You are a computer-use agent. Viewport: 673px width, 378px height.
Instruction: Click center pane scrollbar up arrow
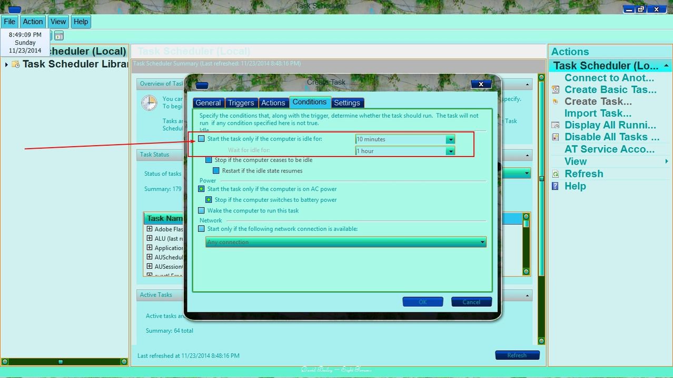pyautogui.click(x=541, y=78)
